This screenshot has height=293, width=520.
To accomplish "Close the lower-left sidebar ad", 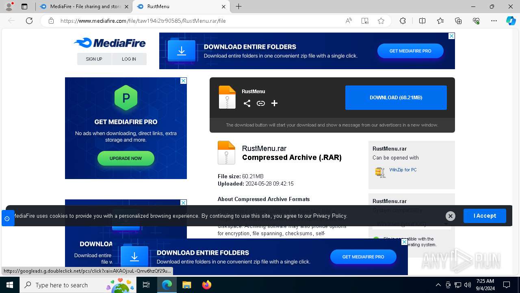I will (x=183, y=203).
